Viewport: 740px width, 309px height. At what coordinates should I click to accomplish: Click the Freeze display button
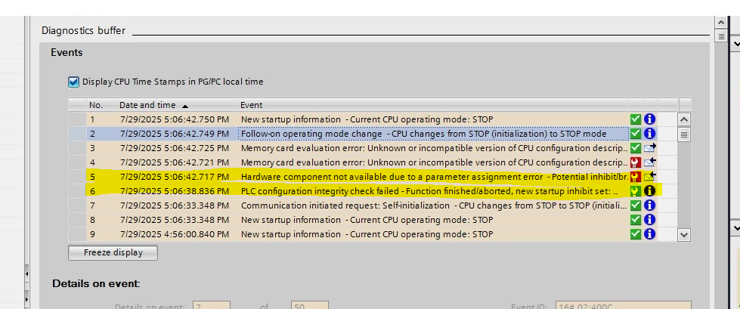[x=113, y=253]
